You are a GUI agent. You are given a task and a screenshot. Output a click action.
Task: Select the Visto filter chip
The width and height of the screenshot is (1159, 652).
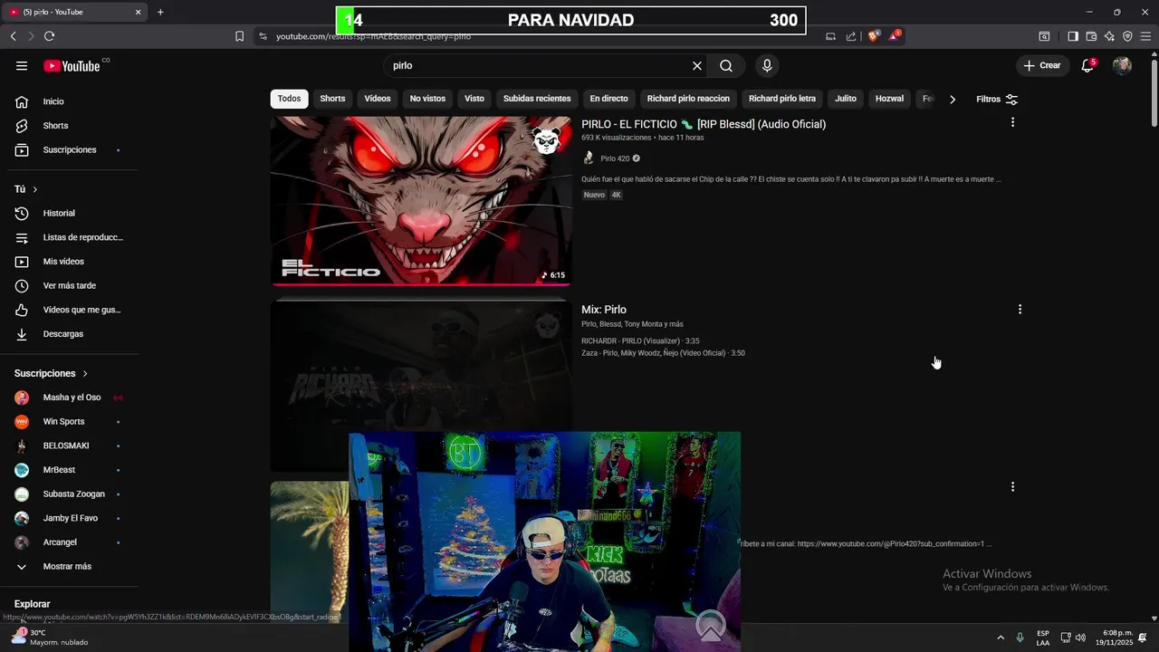point(474,99)
